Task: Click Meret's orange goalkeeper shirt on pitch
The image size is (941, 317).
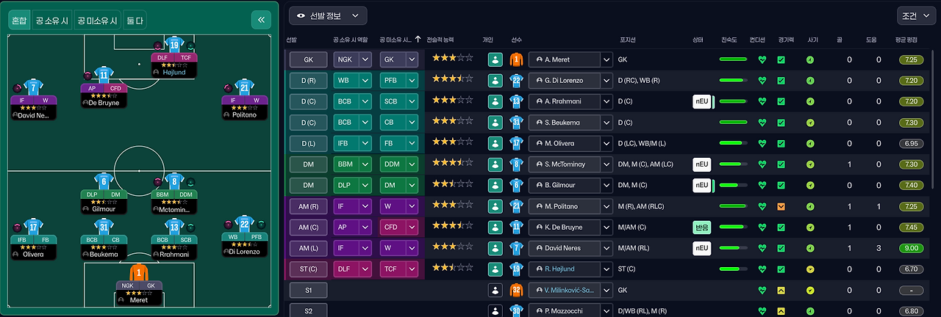Action: pos(139,272)
